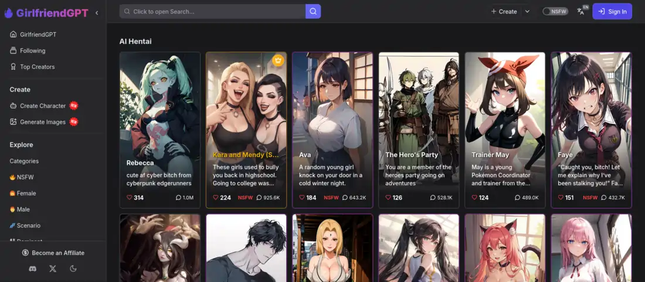
Task: Click the NSFW badge on Ava card
Action: (x=331, y=198)
